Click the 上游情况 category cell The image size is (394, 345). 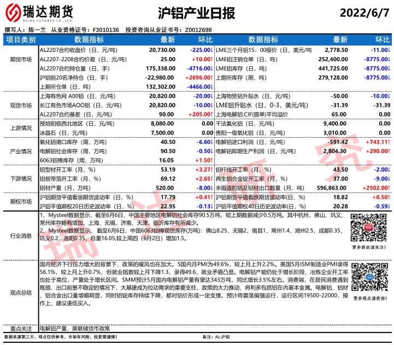click(20, 128)
